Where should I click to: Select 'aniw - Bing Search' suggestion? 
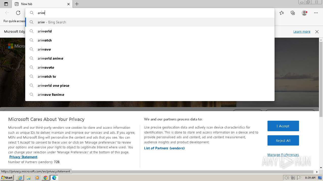click(x=150, y=22)
